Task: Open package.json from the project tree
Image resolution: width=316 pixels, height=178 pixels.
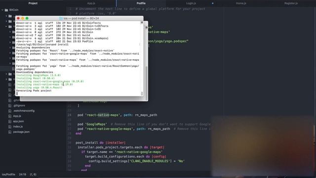Action: pos(21,132)
